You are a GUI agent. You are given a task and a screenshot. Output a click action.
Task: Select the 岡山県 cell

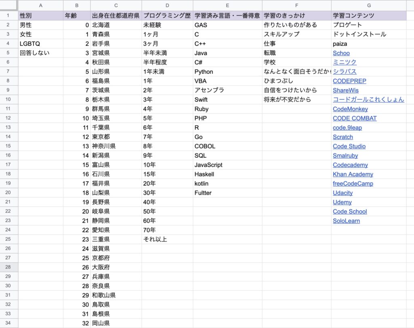[116, 323]
